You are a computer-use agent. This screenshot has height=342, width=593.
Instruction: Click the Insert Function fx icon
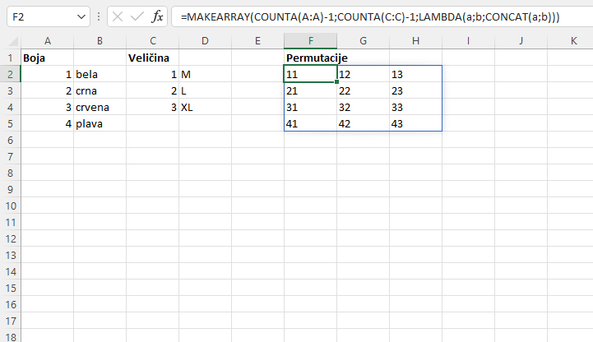157,16
